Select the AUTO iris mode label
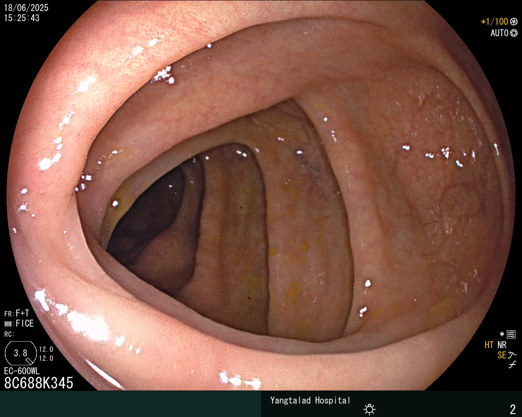522x417 pixels. pos(500,33)
